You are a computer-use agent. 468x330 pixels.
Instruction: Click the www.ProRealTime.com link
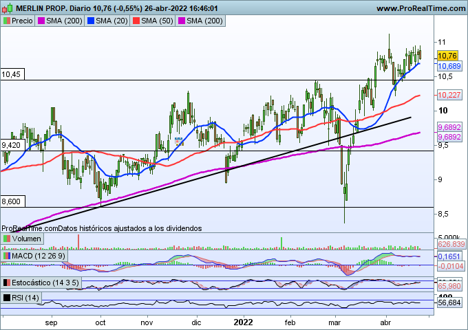coord(421,8)
